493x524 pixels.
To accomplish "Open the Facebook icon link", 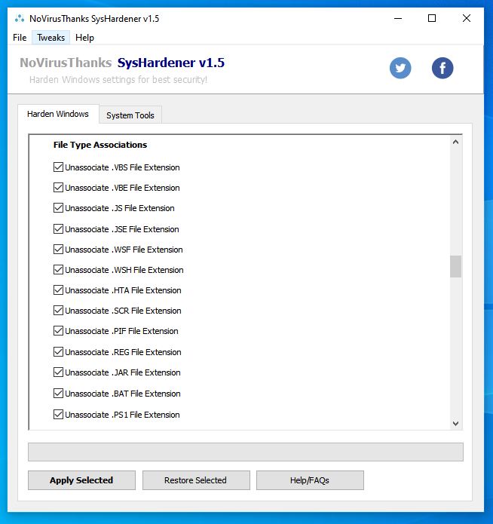I will pos(442,68).
